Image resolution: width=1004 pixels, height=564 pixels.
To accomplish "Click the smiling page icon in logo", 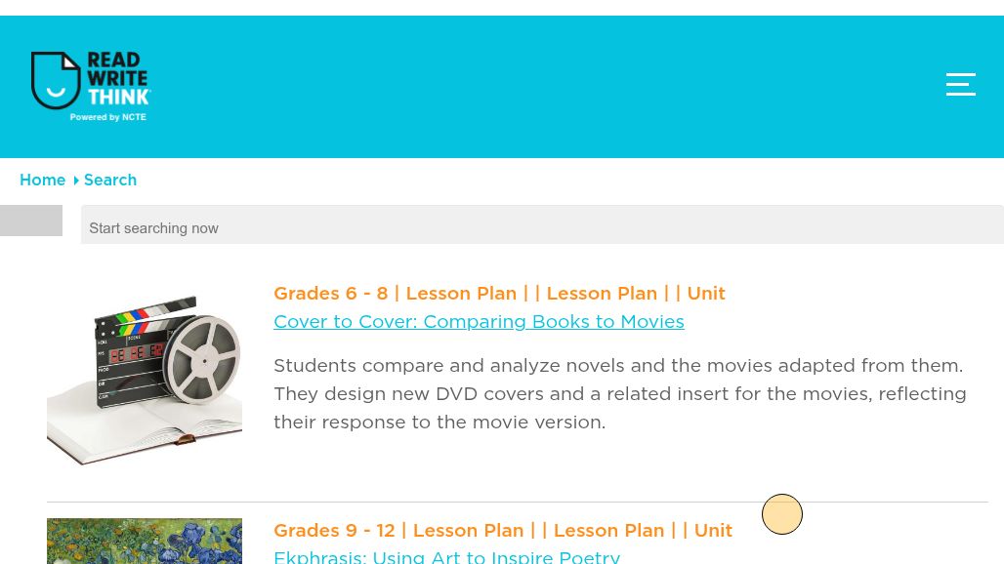I will [x=56, y=81].
